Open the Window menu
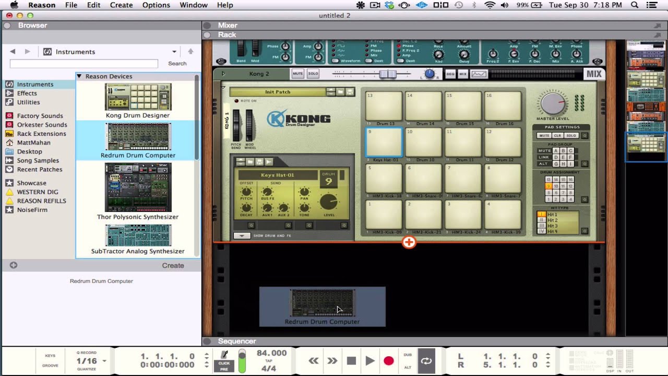 [x=194, y=5]
